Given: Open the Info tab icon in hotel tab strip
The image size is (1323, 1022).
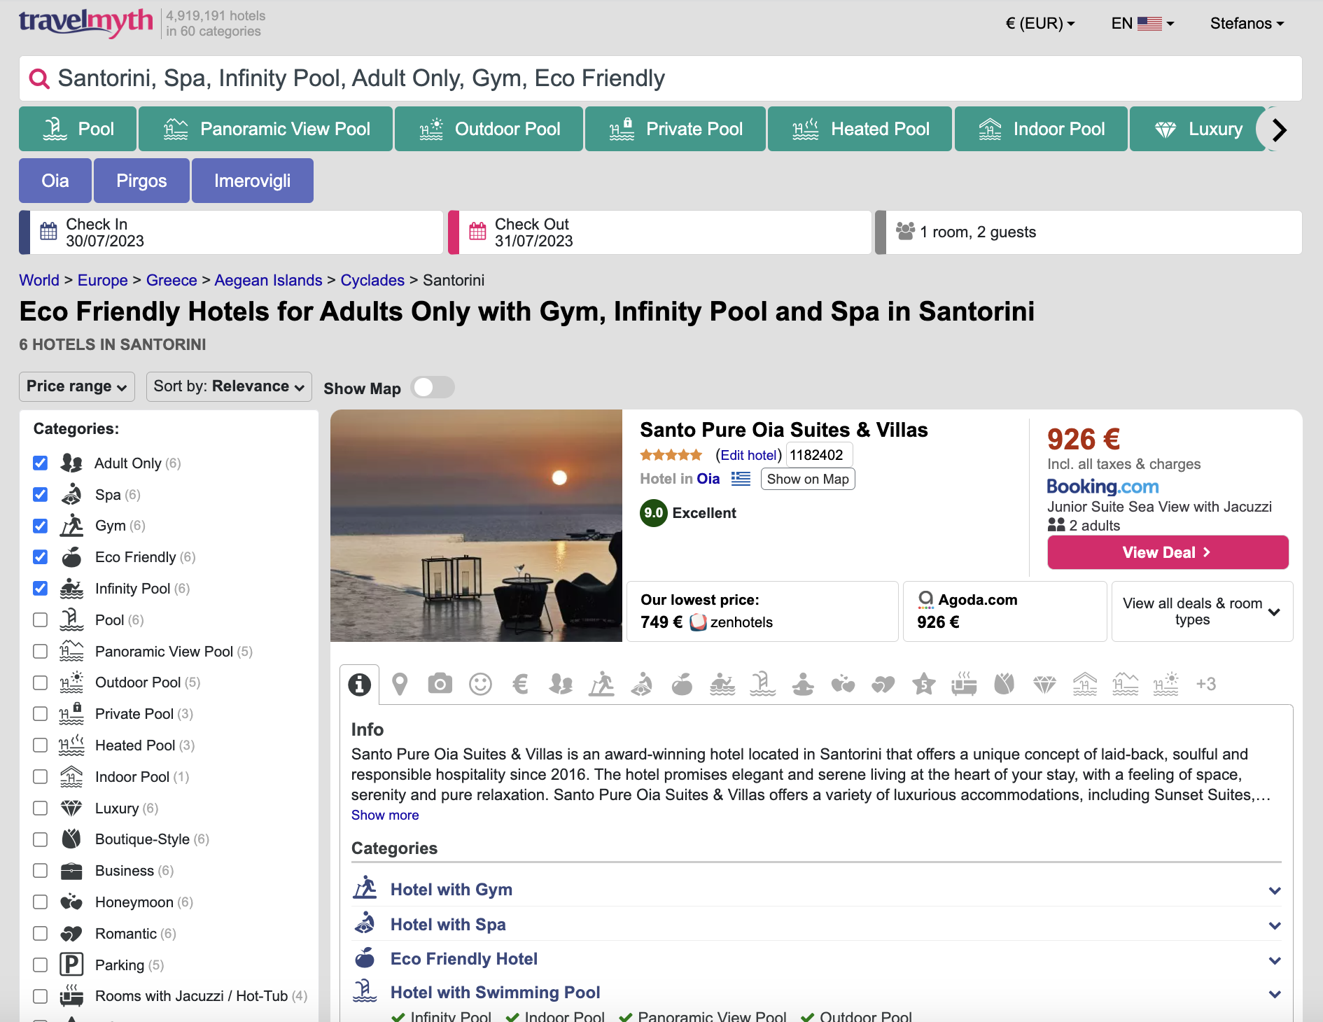Looking at the screenshot, I should point(359,684).
